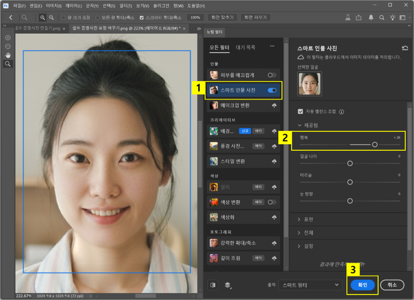Screen dimensions: 414x300
Task: Click the zoom in magnifier icon
Action: [43, 18]
